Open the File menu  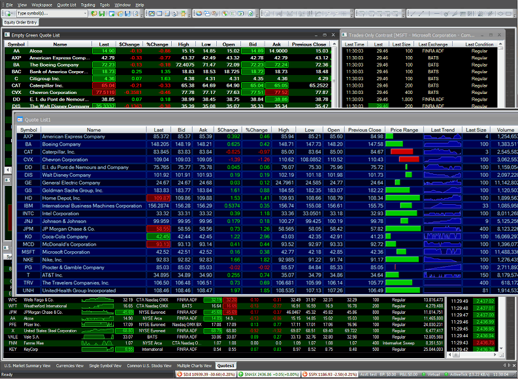pos(9,5)
